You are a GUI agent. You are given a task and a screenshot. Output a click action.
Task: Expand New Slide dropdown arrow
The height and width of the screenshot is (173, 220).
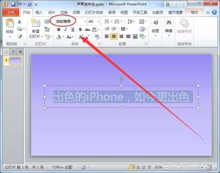[42, 36]
